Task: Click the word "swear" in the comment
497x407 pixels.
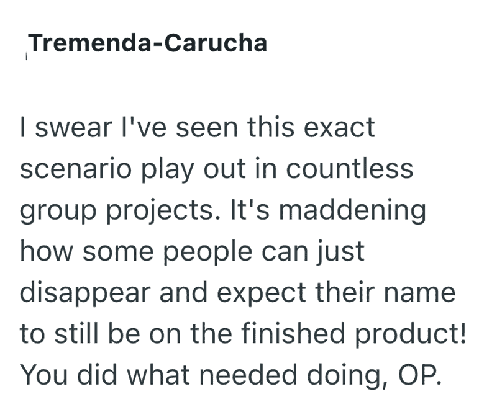Action: tap(73, 127)
